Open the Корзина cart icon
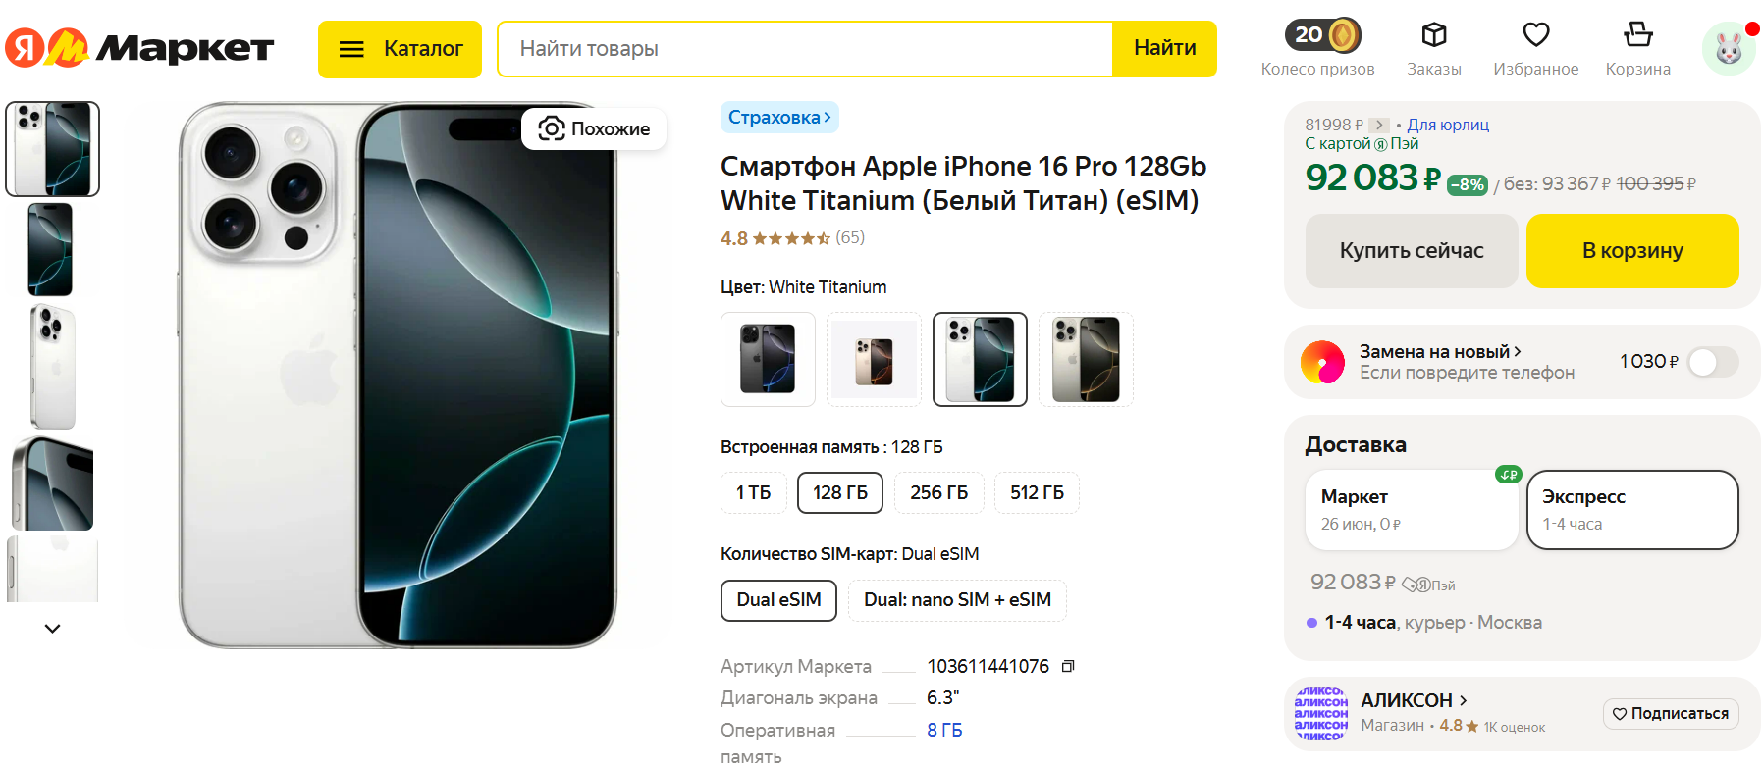 pos(1637,35)
